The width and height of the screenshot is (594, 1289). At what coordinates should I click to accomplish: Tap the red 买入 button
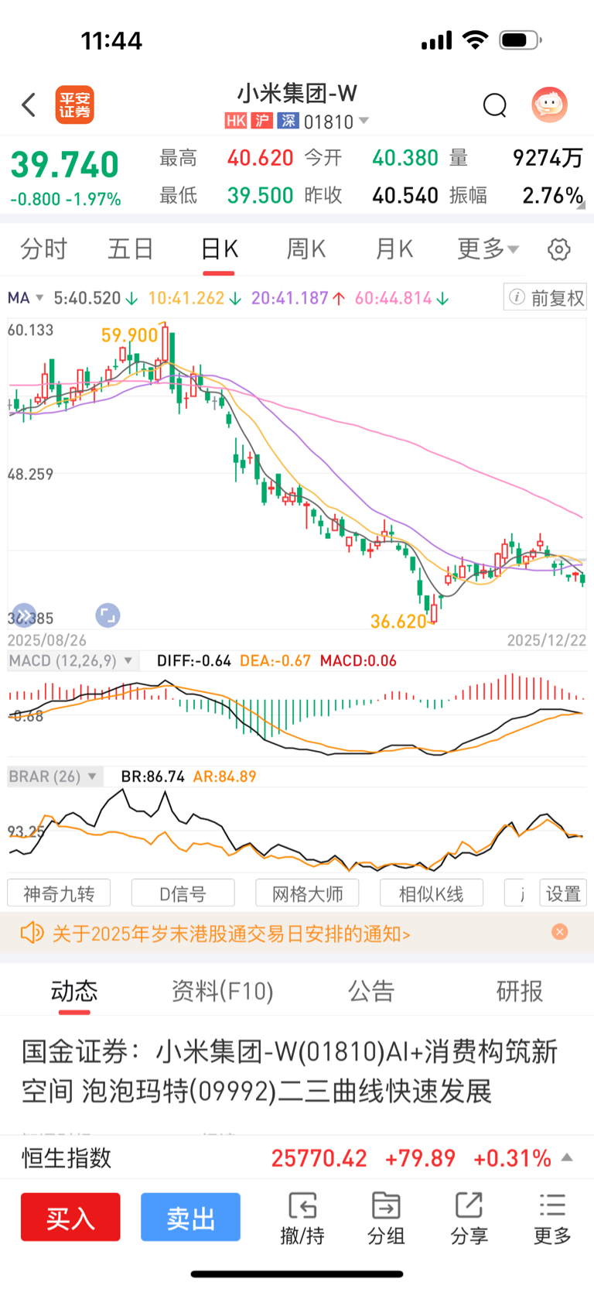coord(70,1217)
